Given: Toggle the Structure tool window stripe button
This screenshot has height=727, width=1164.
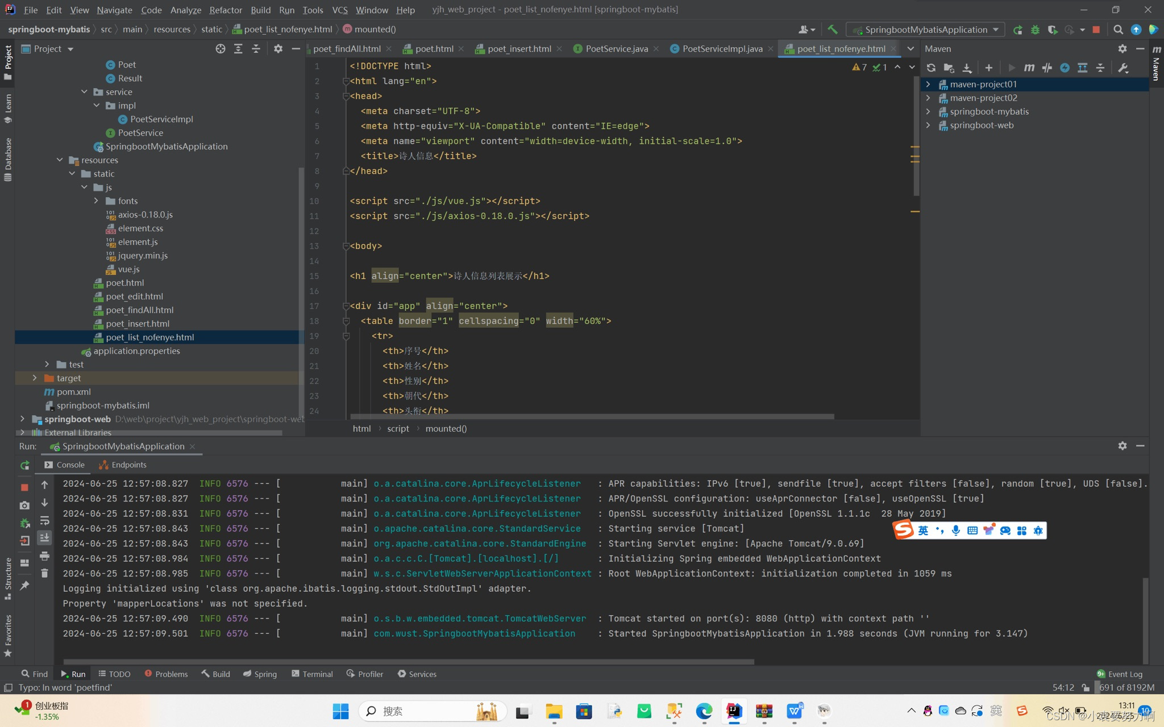Looking at the screenshot, I should 7,578.
